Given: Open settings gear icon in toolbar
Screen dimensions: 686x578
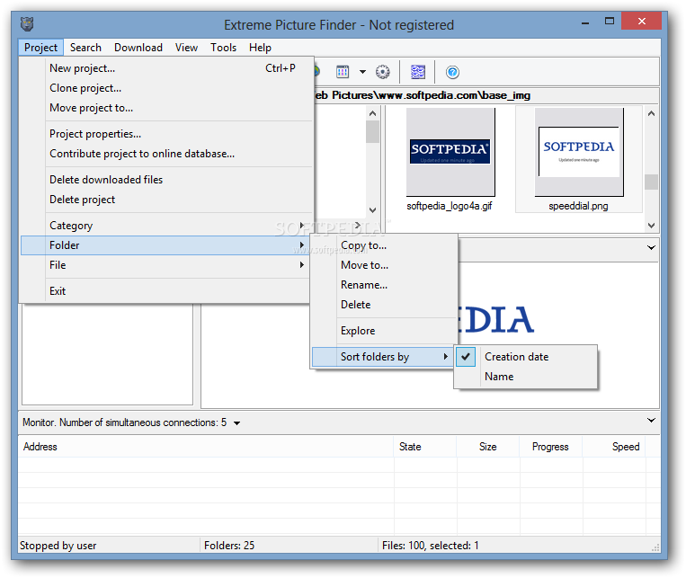Looking at the screenshot, I should tap(383, 72).
